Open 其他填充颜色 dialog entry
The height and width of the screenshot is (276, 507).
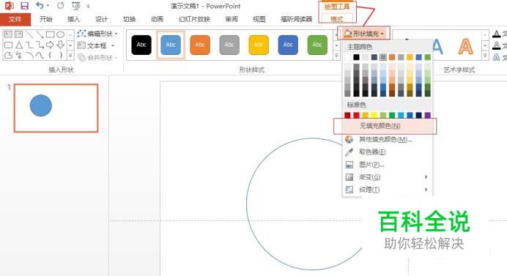pyautogui.click(x=387, y=139)
